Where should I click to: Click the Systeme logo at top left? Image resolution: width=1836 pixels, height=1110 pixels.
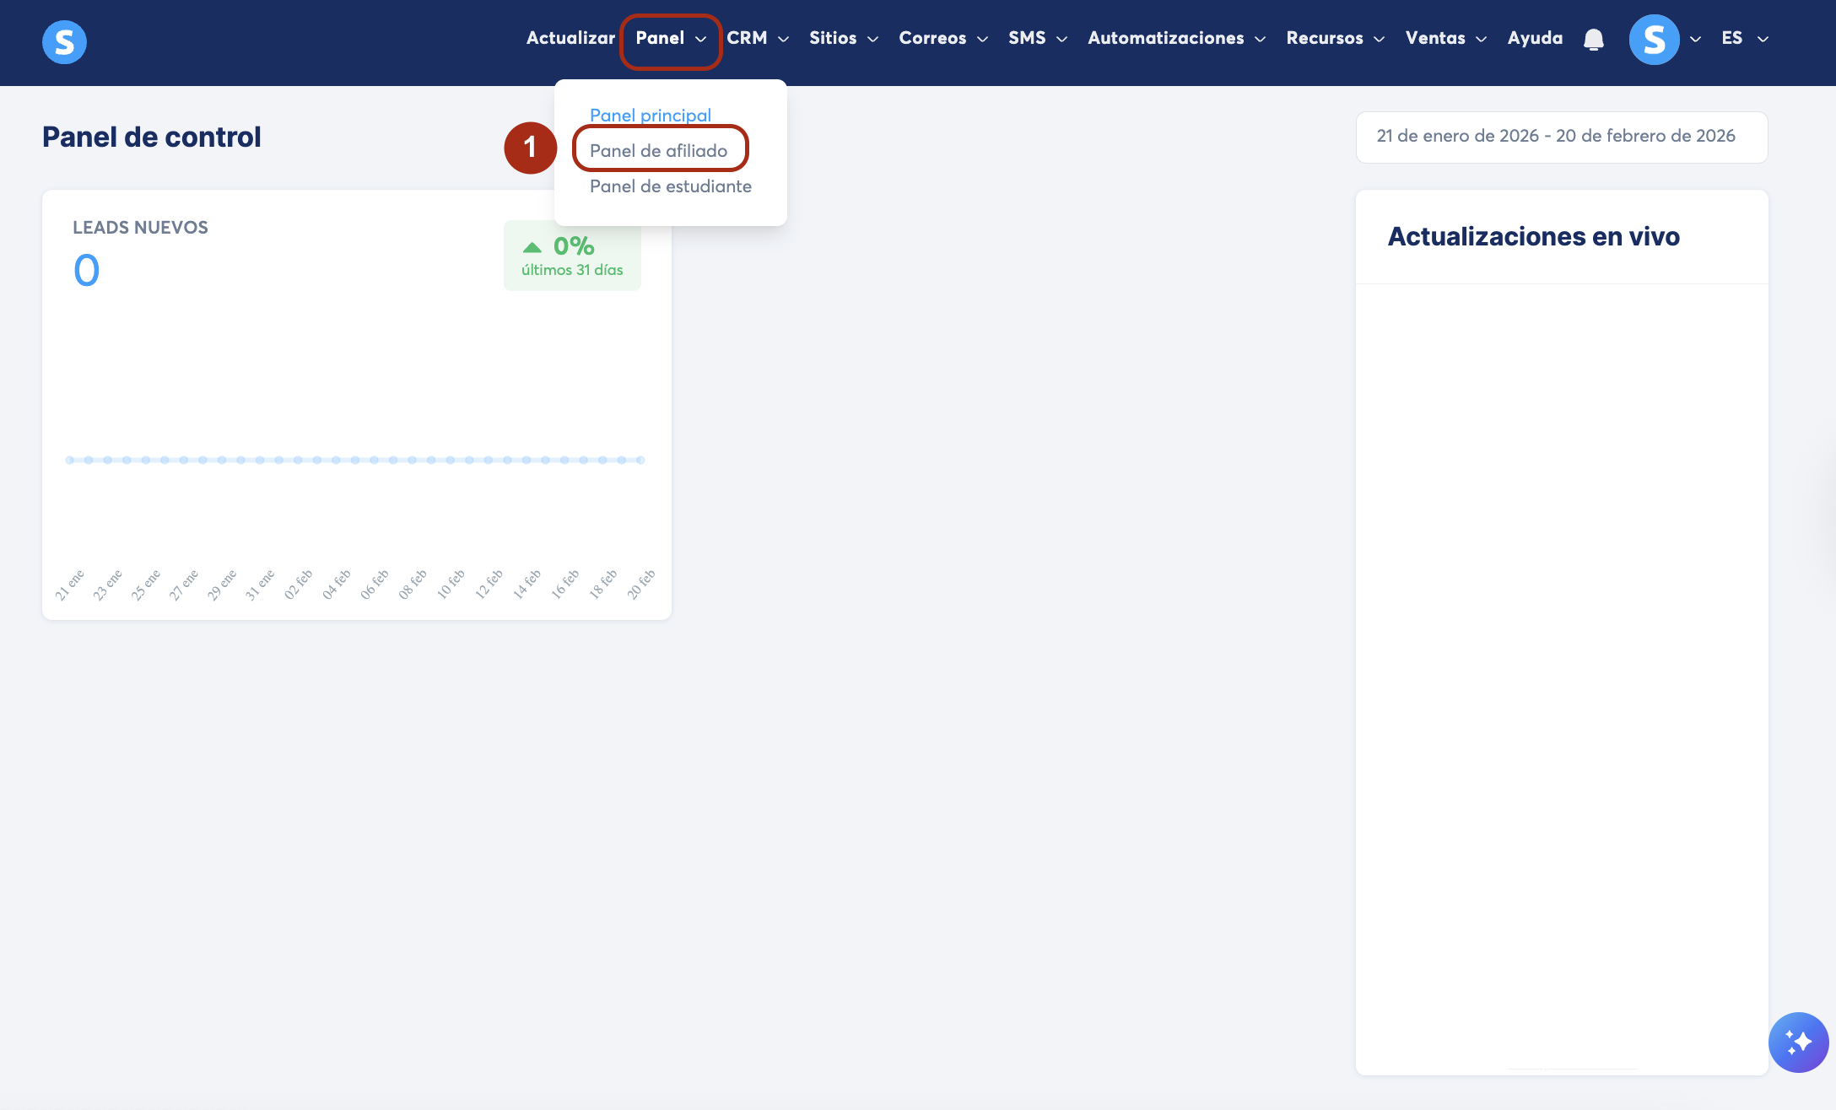64,41
